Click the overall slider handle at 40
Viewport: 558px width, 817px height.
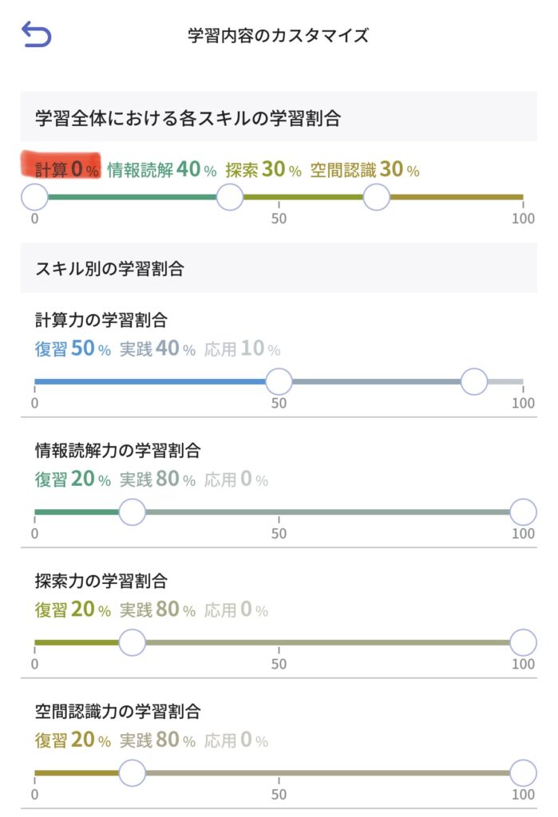coord(230,196)
